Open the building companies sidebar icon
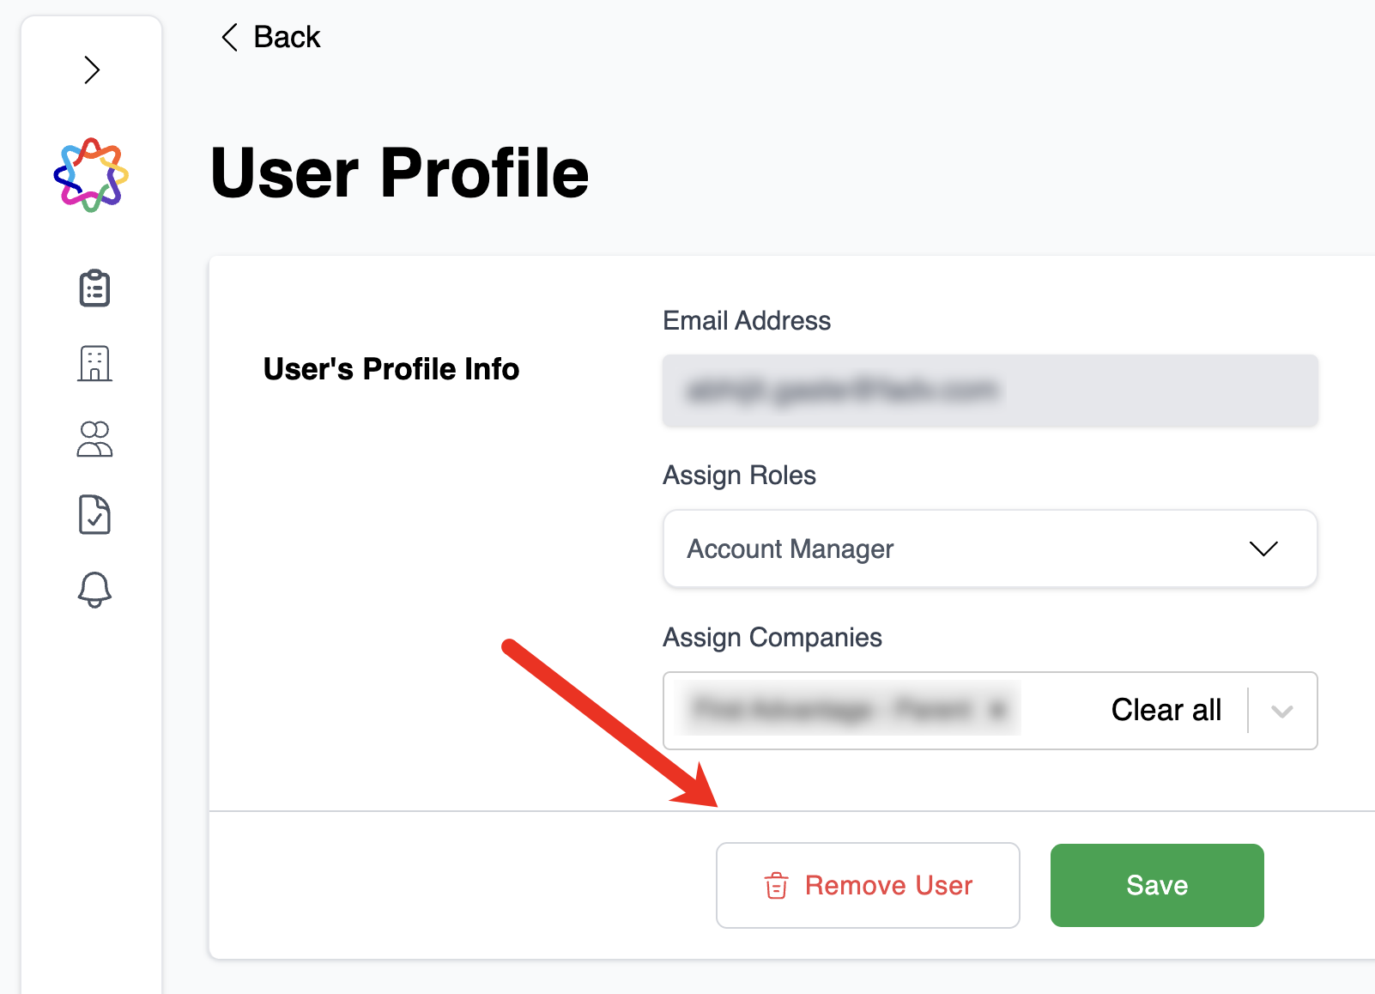Viewport: 1375px width, 994px height. pyautogui.click(x=94, y=364)
